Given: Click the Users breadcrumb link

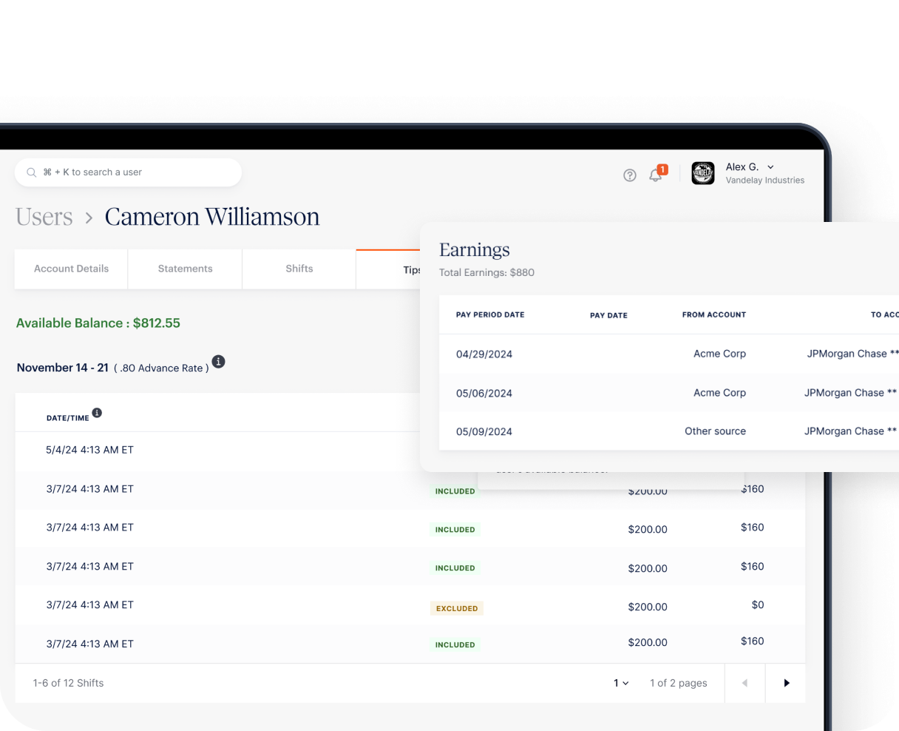Looking at the screenshot, I should [44, 217].
